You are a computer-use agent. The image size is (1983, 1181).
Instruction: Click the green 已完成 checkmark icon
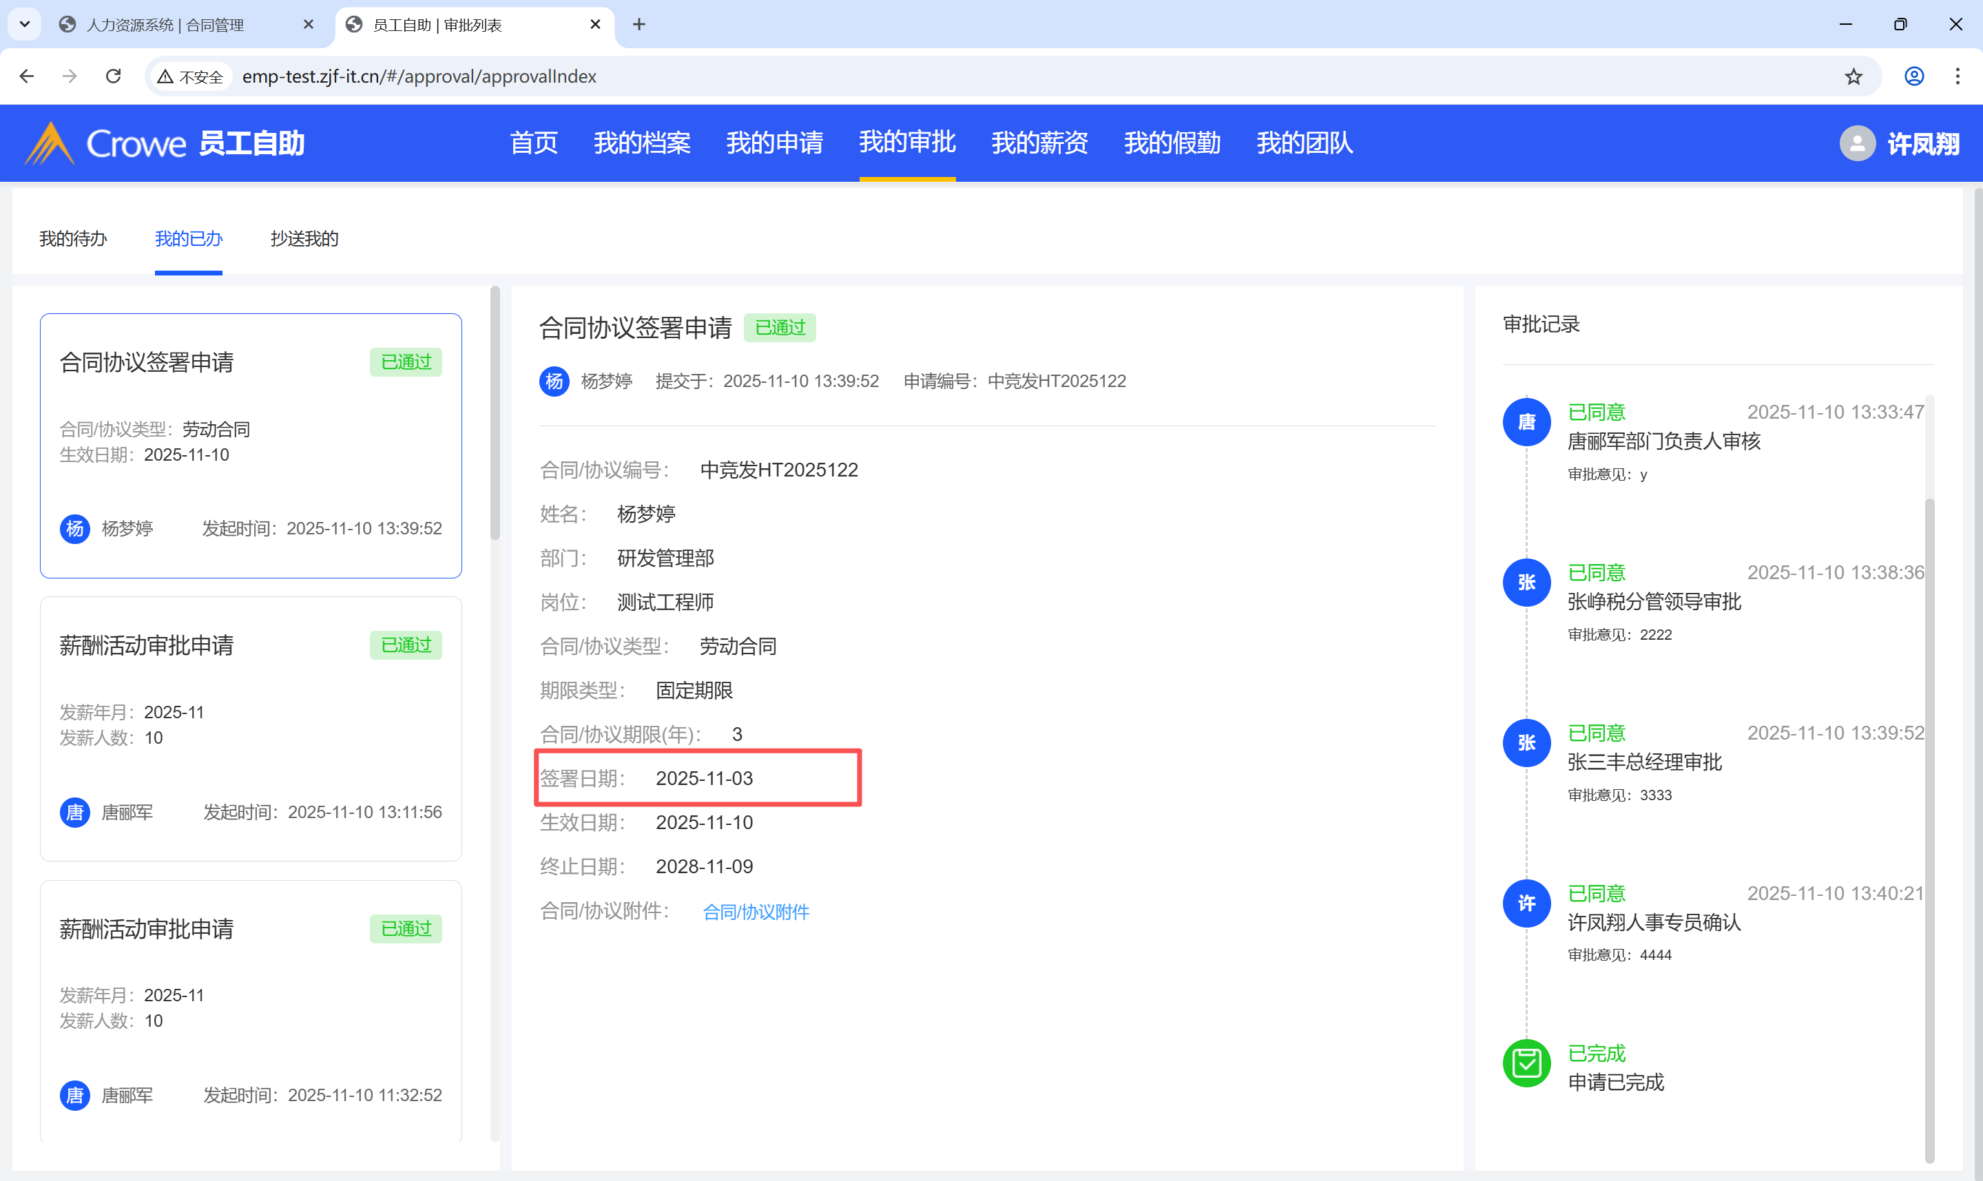[x=1526, y=1063]
